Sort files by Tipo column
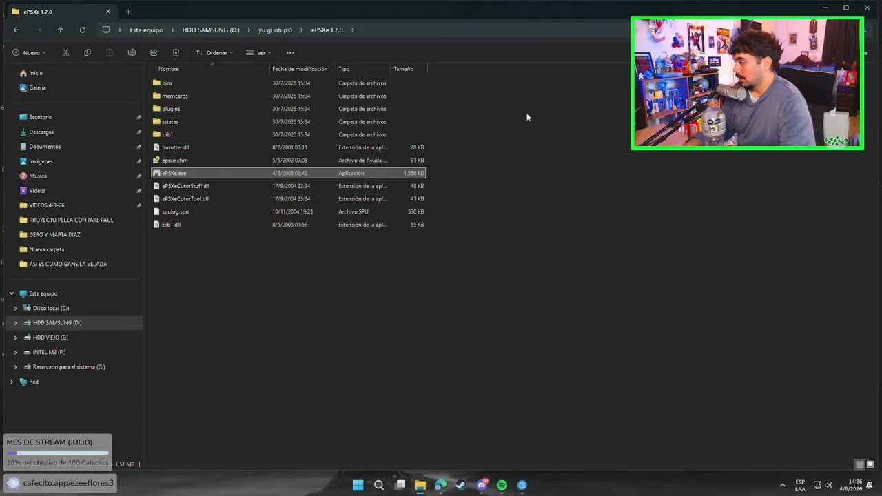Viewport: 882px width, 496px height. [x=344, y=69]
